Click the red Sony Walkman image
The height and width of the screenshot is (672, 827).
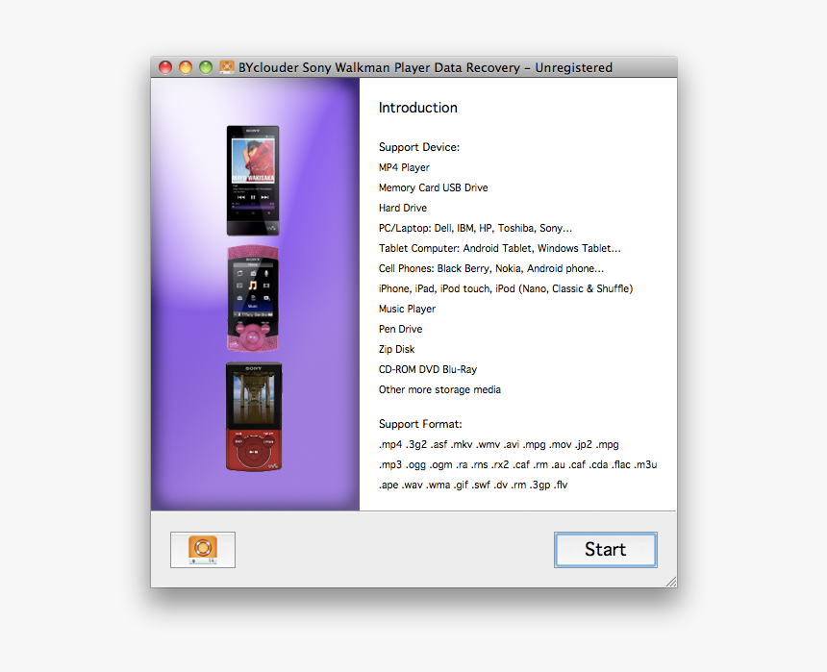pos(253,416)
